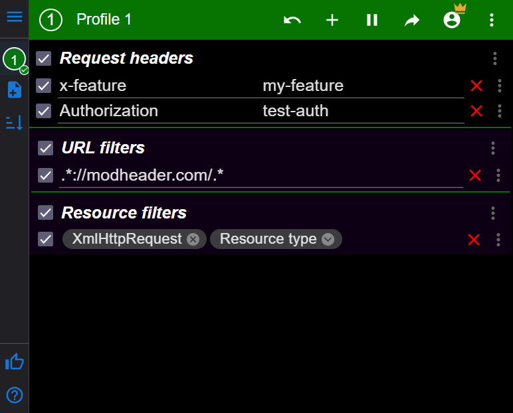Screen dimensions: 513x413
Task: Open the account icon with crown
Action: [x=452, y=19]
